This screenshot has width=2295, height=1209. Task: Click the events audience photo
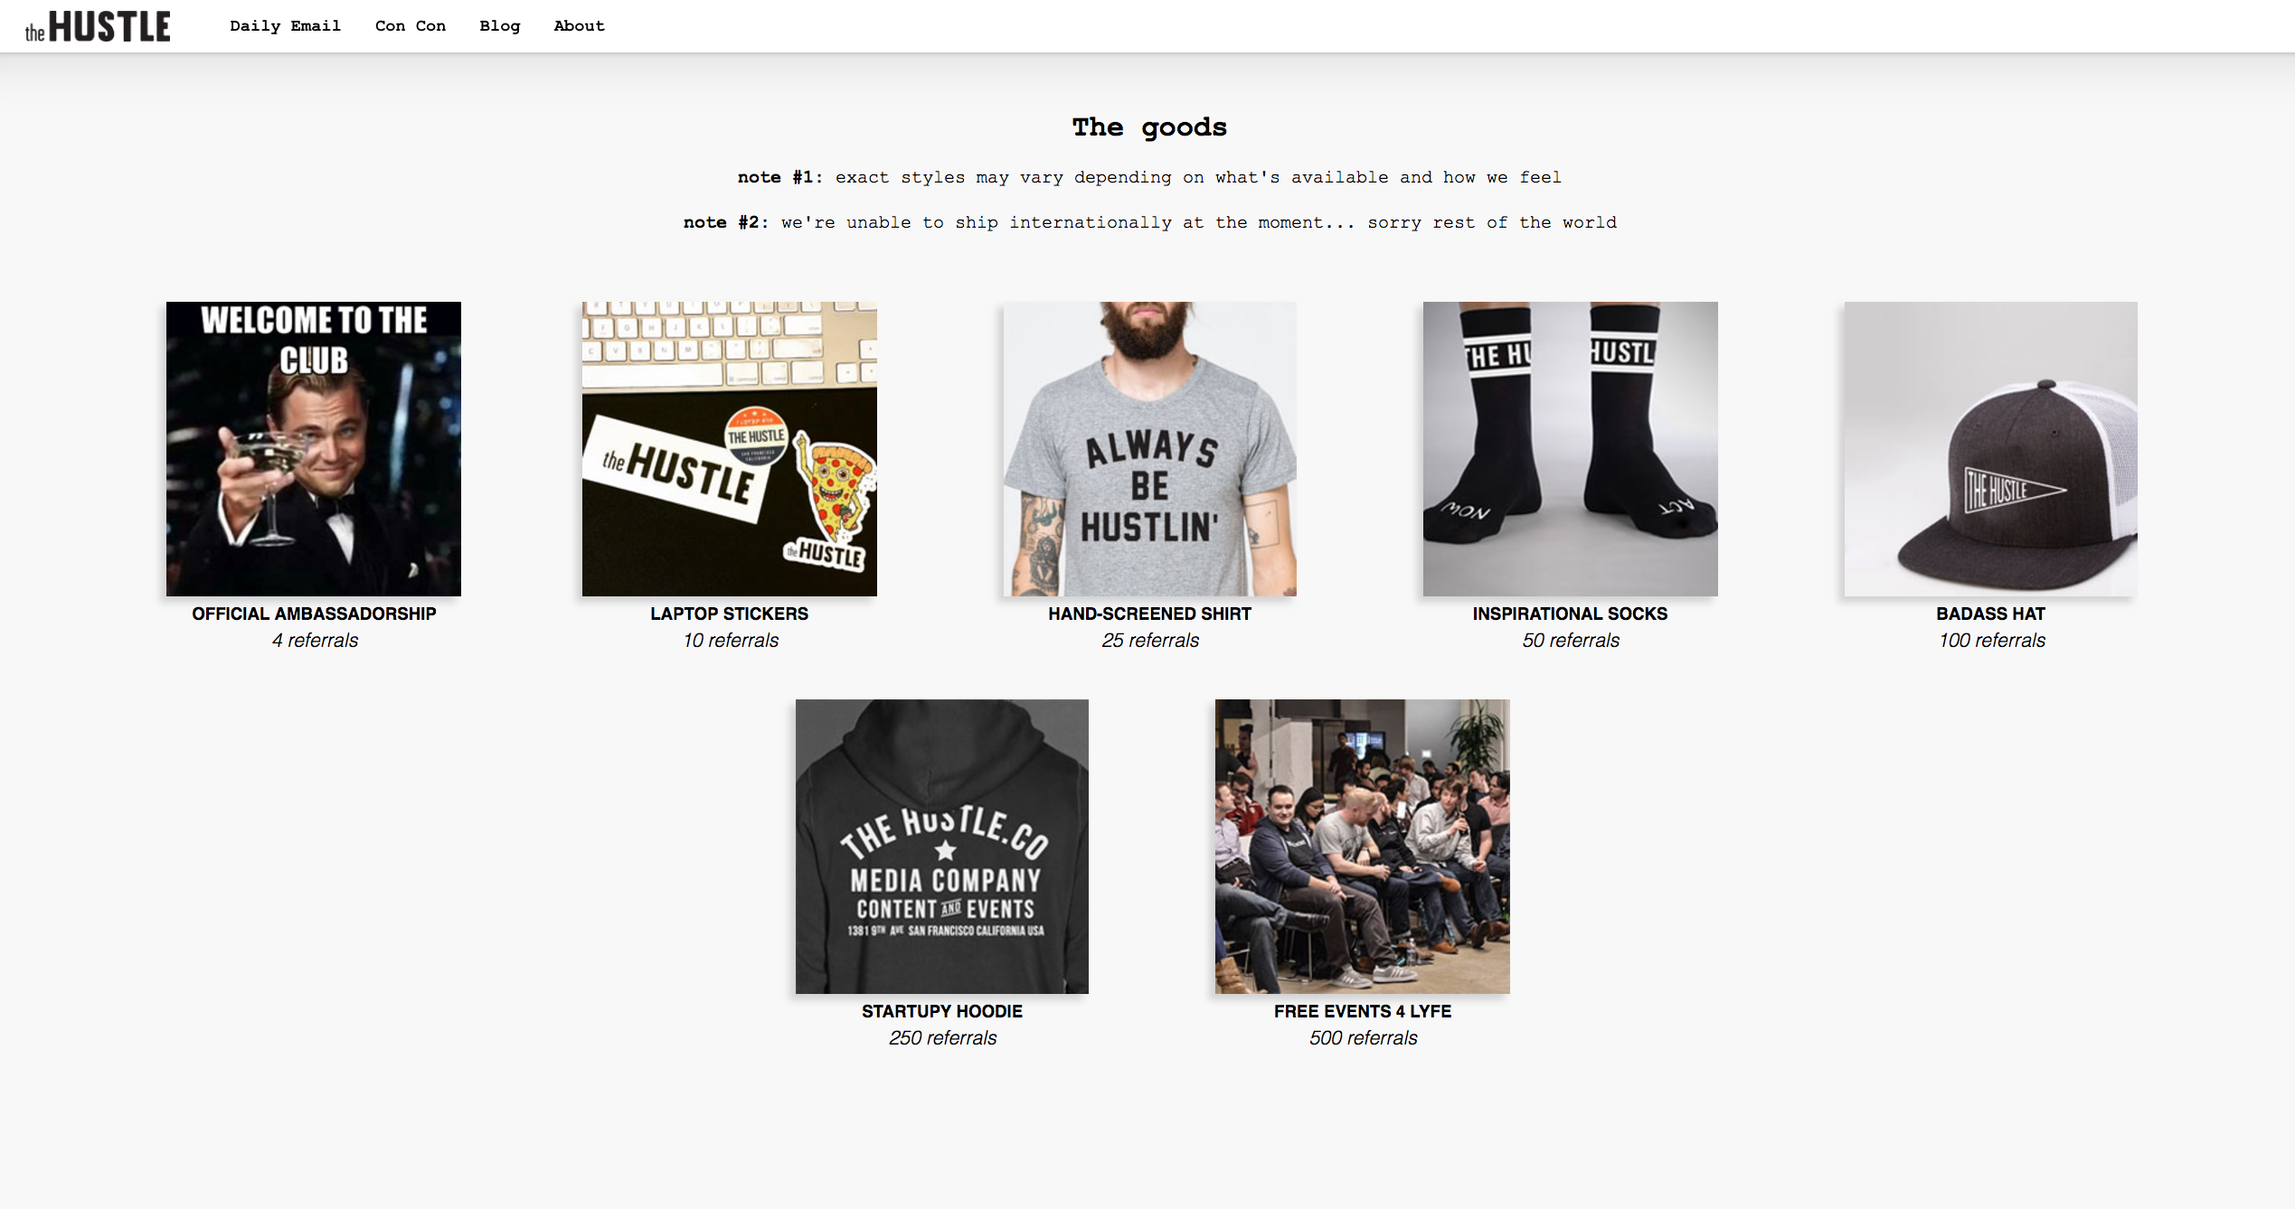1363,847
